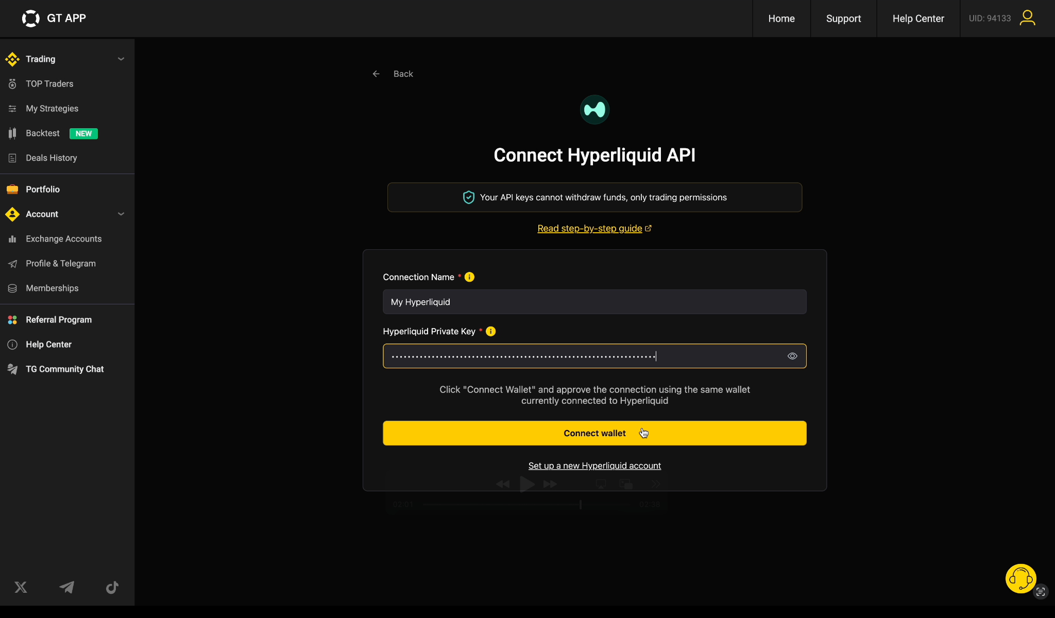Click the Back link text

point(403,74)
